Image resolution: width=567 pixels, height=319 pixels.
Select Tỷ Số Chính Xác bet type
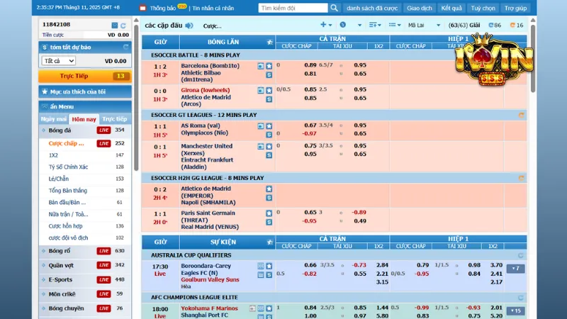point(68,167)
